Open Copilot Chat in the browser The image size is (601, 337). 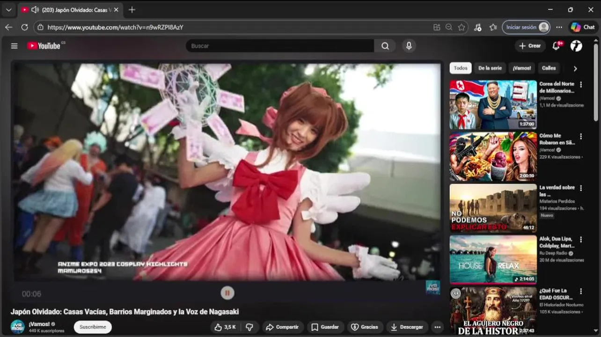click(x=583, y=27)
